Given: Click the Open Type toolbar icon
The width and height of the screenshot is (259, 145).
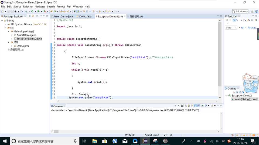Looking at the screenshot, I should [61, 11].
